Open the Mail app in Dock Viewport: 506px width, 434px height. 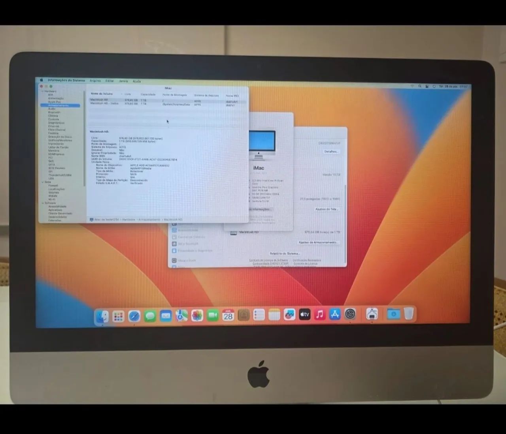(x=166, y=316)
